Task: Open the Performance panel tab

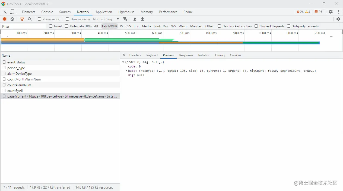Action: click(168, 12)
